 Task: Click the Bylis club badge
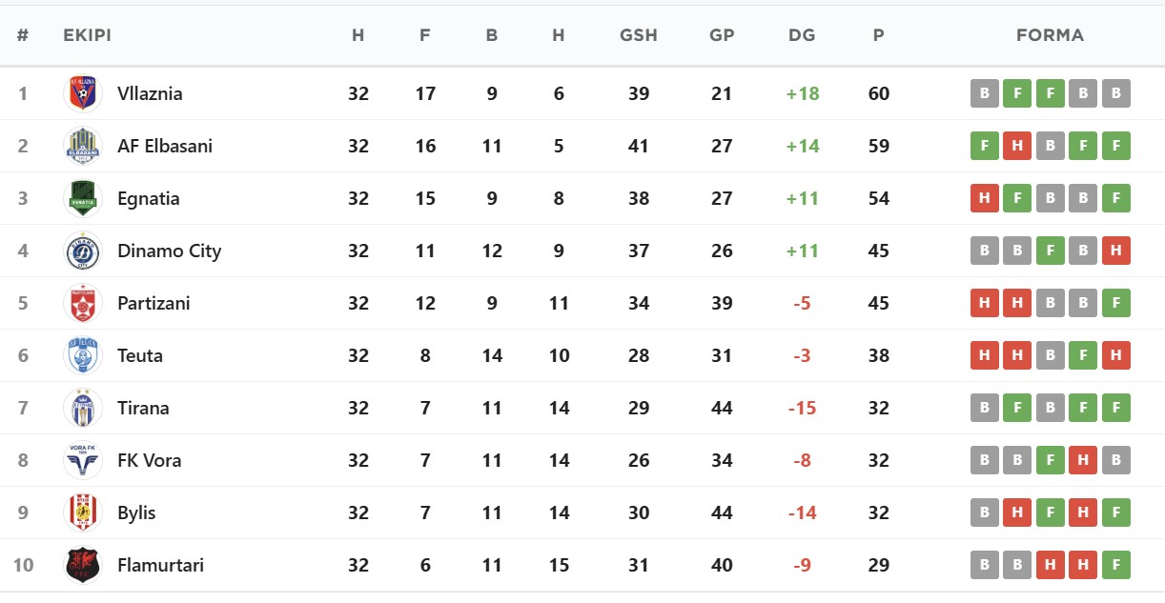pos(83,513)
